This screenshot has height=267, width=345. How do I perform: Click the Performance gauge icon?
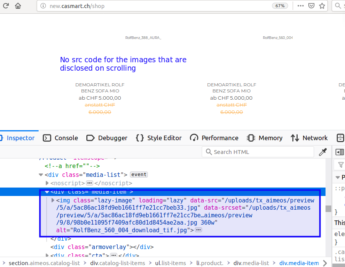194,138
